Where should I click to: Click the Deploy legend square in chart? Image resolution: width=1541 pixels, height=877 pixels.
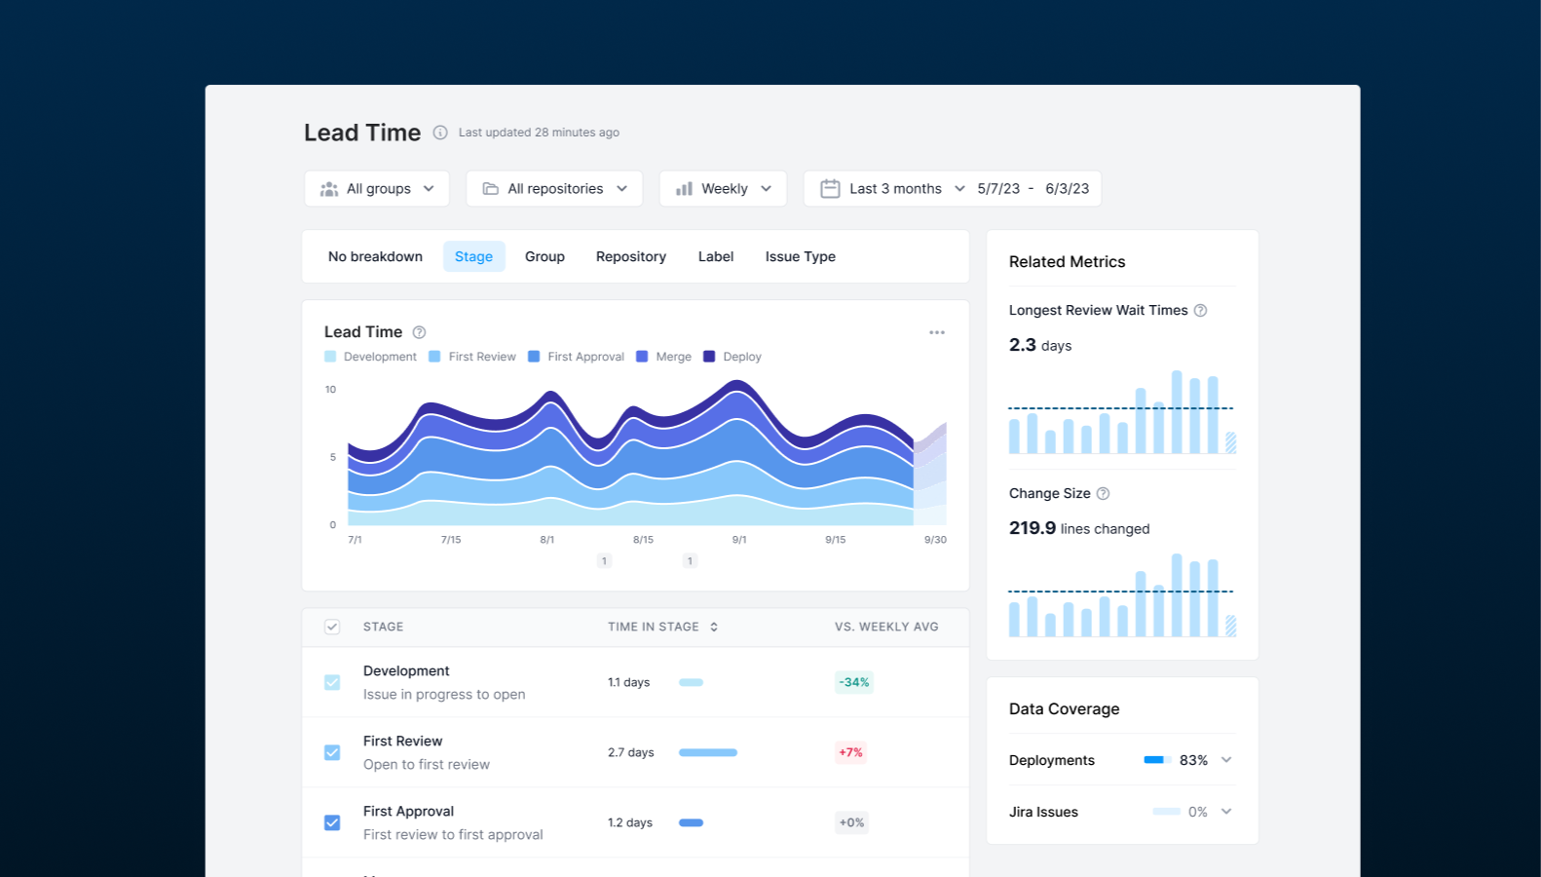[709, 357]
